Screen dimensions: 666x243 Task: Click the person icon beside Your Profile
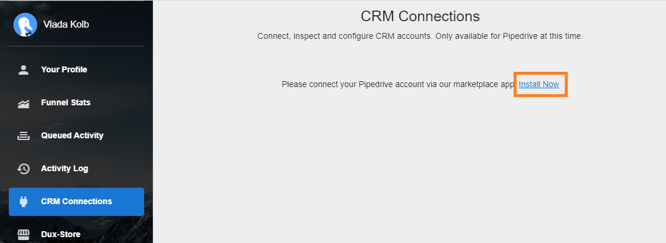24,69
